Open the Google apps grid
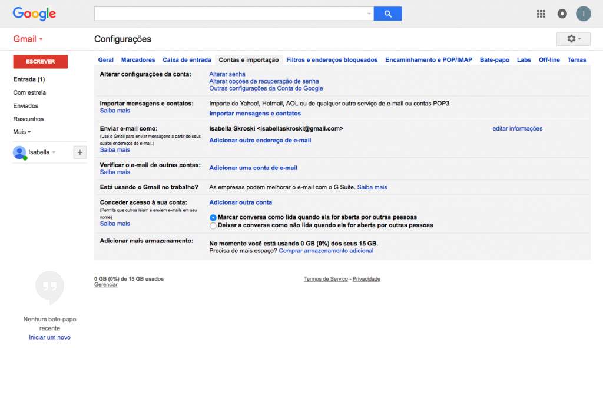Screen dimensions: 603x399 [x=541, y=14]
